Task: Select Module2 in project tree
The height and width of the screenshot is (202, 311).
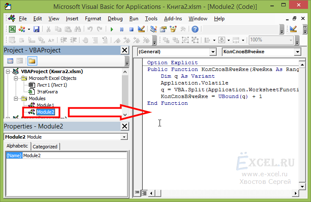Action: [45, 112]
